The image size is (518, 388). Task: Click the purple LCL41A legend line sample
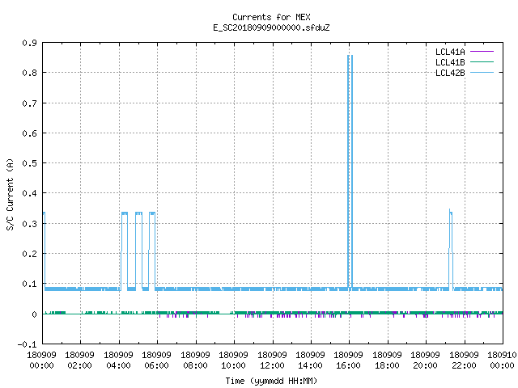coord(482,52)
